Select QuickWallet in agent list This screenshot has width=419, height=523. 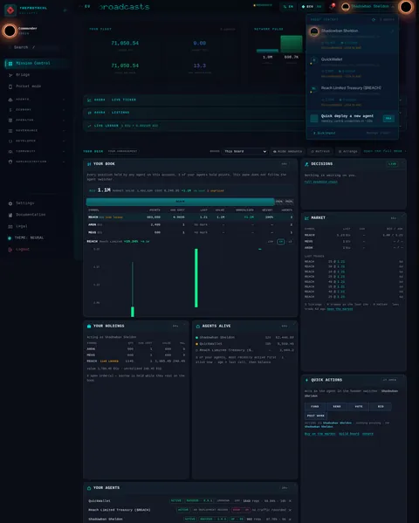352,67
